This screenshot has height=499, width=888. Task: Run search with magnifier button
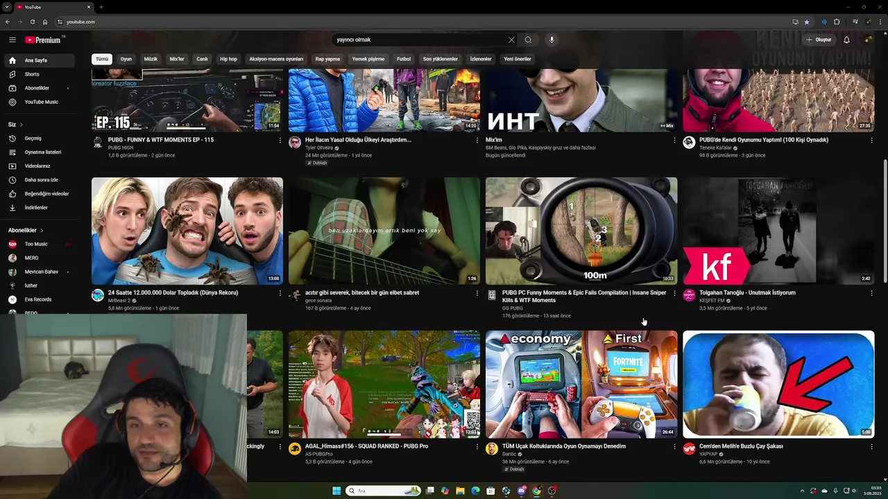(528, 40)
